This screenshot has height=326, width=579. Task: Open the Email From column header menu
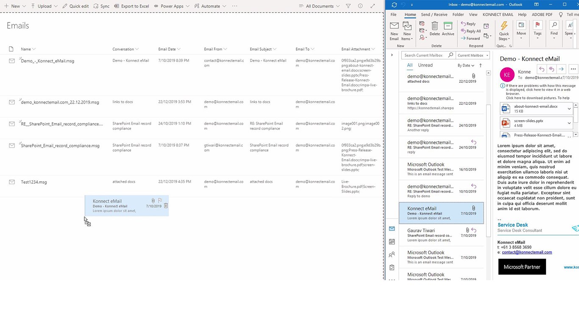[215, 49]
